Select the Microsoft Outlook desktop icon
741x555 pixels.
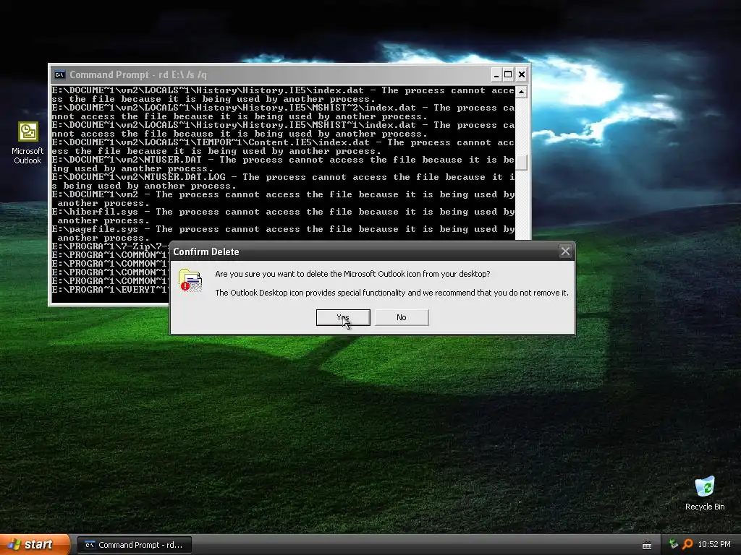[x=27, y=142]
